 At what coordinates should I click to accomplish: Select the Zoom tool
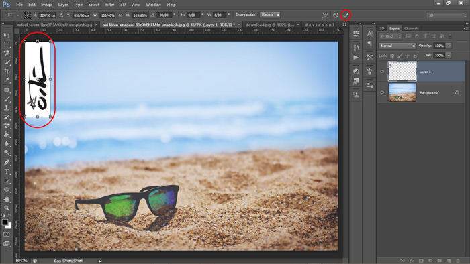[x=7, y=208]
